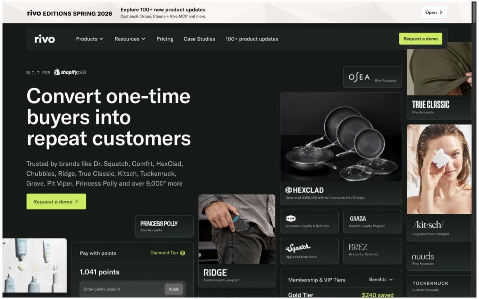Click the rivo Editions Spring 2026 logo
The image size is (479, 299).
70,13
